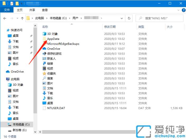186x139 pixels.
Task: Sort by 名称 column header
Action: click(x=45, y=27)
